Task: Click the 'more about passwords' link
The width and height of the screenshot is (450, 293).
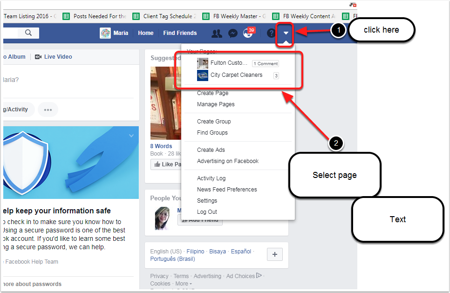Action: tap(33, 284)
